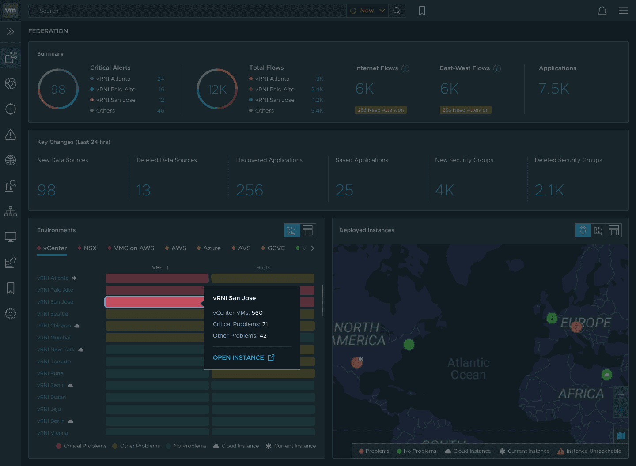Click vRNI Atlanta in the Environments list
The image size is (636, 466).
pyautogui.click(x=53, y=278)
